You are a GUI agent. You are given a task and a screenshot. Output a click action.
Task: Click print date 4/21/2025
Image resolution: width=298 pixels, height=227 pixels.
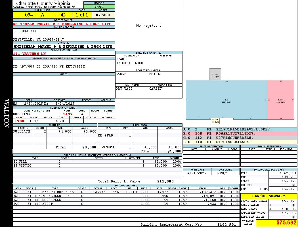pos(197,173)
